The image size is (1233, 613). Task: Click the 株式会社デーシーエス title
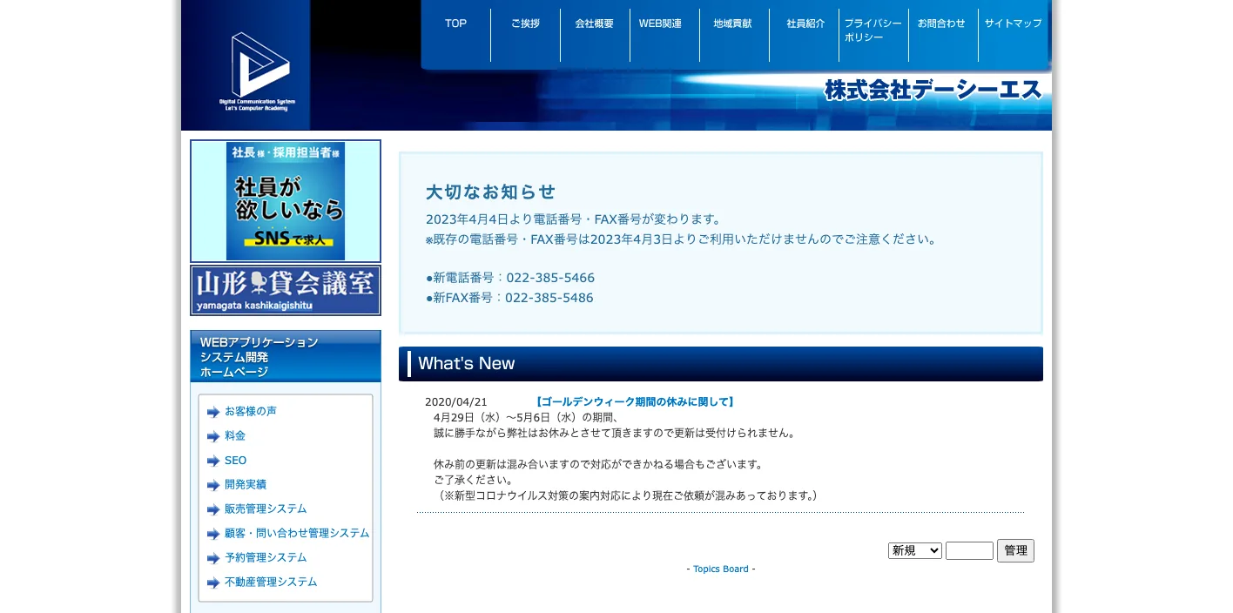[x=933, y=90]
